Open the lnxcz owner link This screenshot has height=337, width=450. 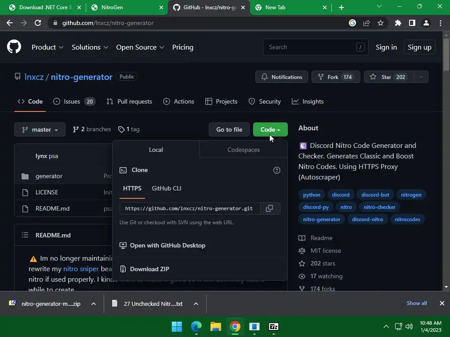34,77
